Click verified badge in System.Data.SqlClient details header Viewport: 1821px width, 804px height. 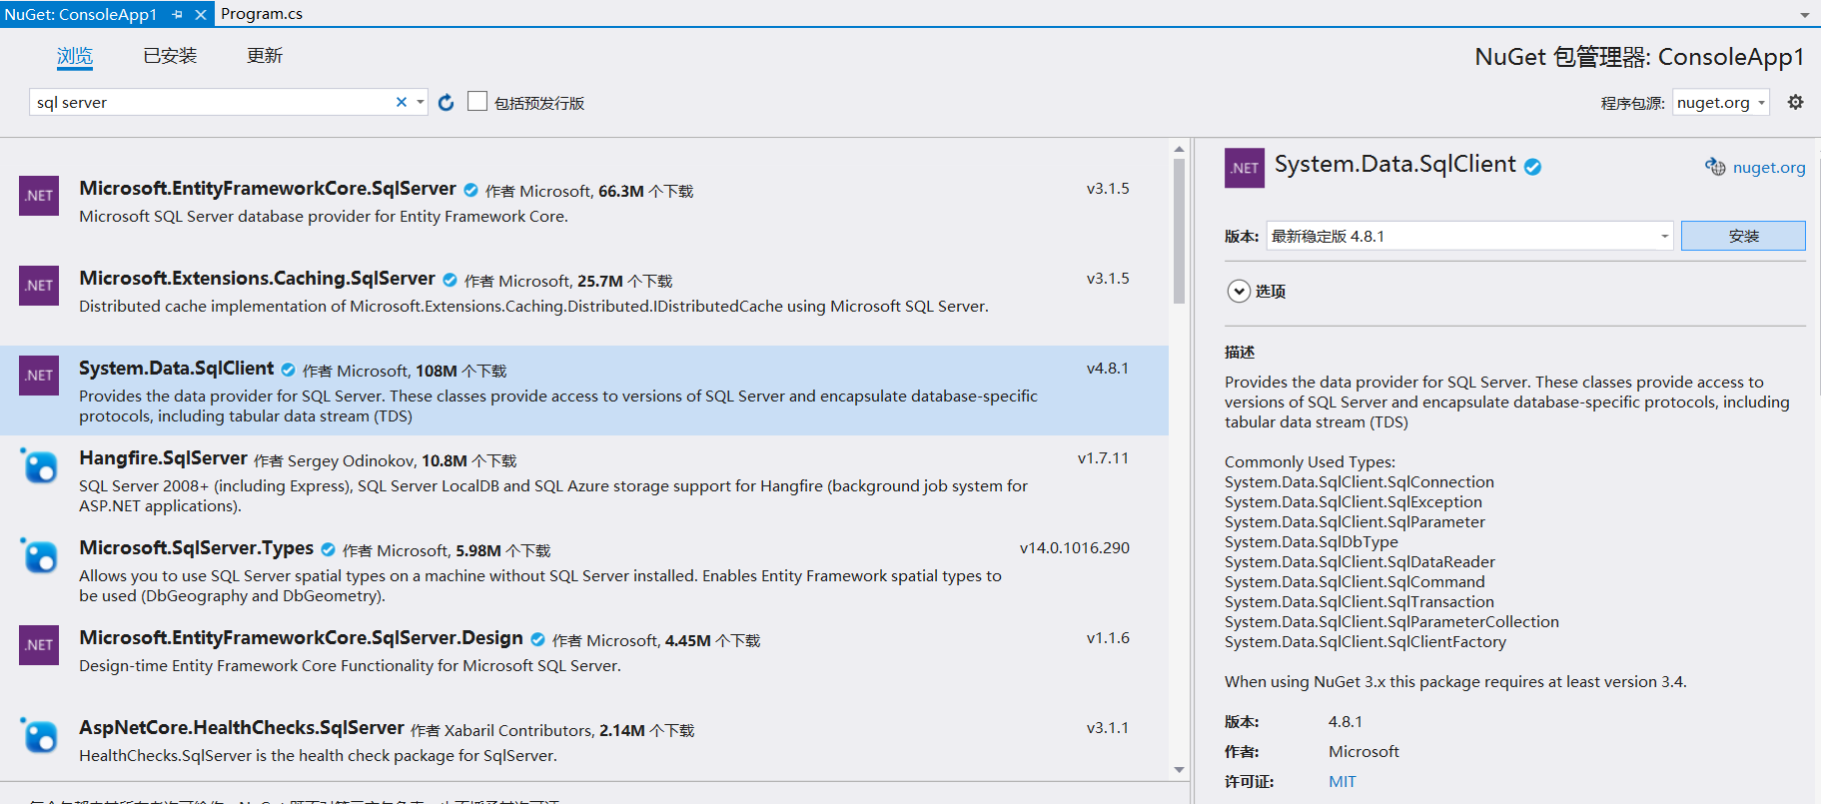coord(1532,167)
